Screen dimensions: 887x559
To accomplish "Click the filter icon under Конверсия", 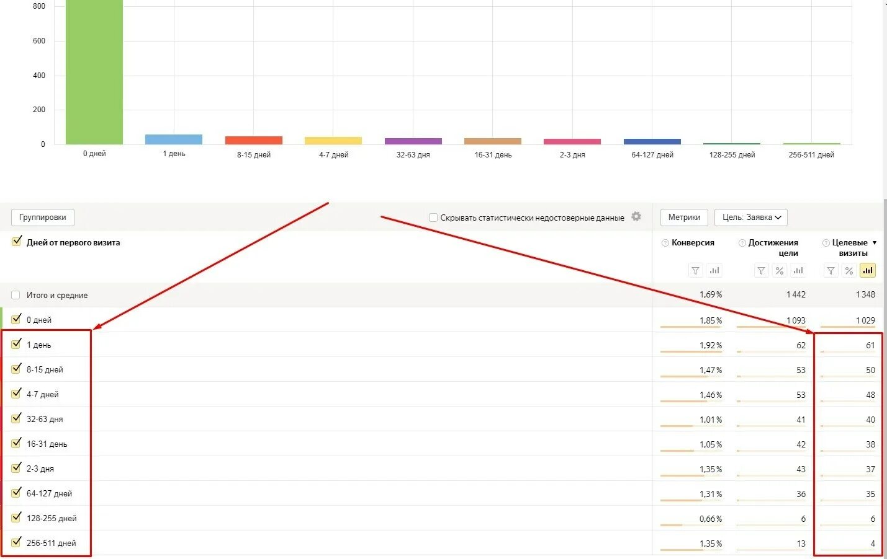I will click(x=695, y=271).
